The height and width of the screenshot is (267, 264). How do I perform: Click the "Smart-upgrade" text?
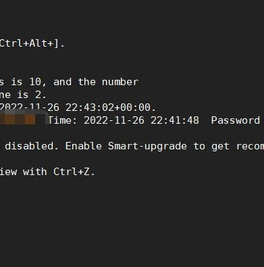[147, 147]
